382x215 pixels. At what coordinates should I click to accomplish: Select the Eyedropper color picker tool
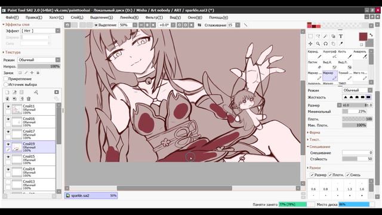click(x=341, y=44)
